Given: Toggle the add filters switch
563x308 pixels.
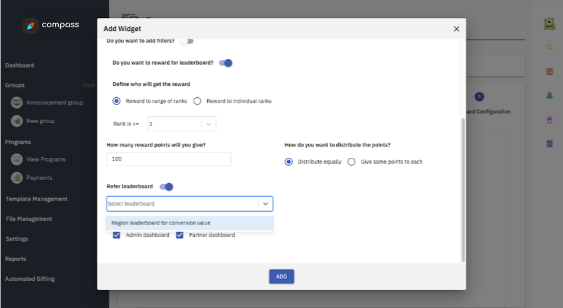Looking at the screenshot, I should pos(187,41).
